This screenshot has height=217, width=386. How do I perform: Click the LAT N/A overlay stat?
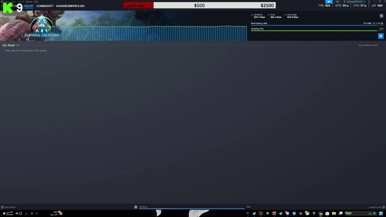(377, 5)
